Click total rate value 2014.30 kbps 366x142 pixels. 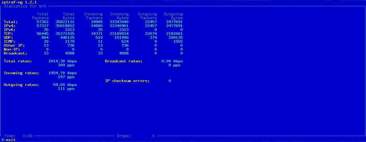(63, 61)
